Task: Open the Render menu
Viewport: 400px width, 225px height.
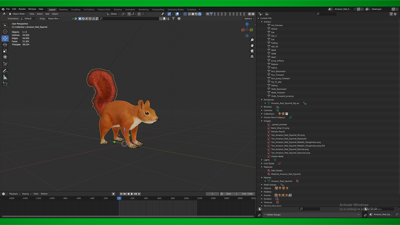Action: pyautogui.click(x=22, y=9)
